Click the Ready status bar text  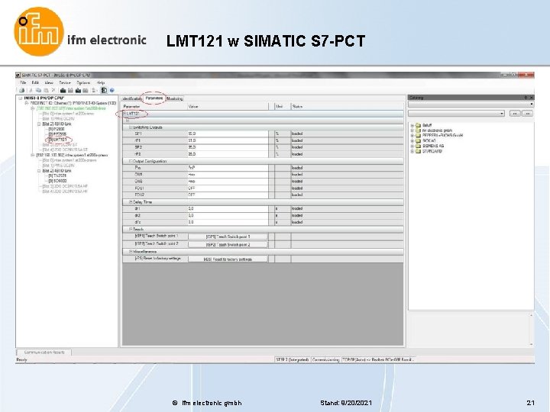pyautogui.click(x=21, y=360)
